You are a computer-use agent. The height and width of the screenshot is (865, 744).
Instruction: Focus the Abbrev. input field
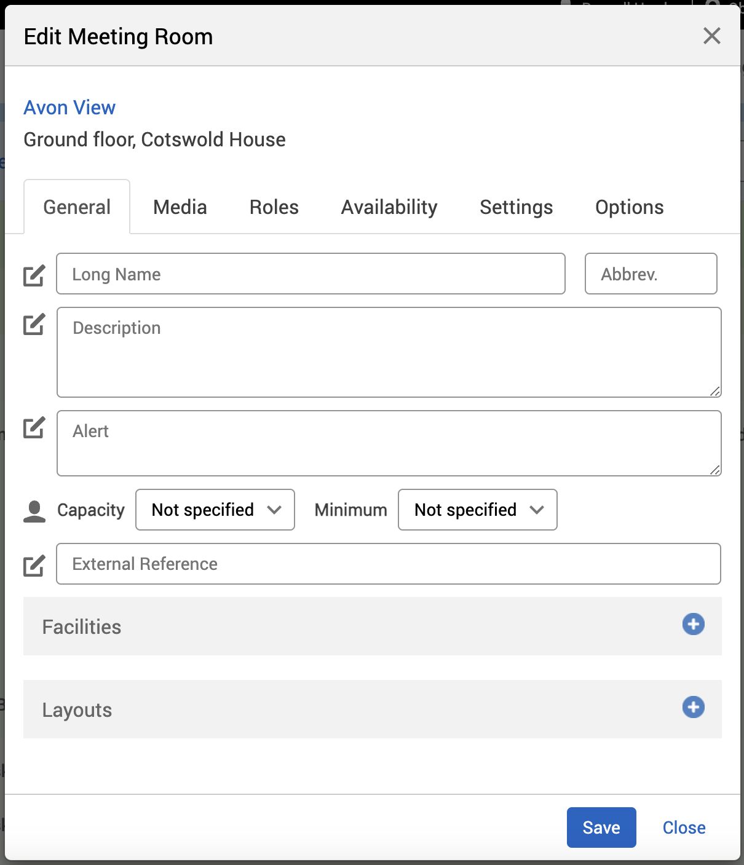coord(651,274)
